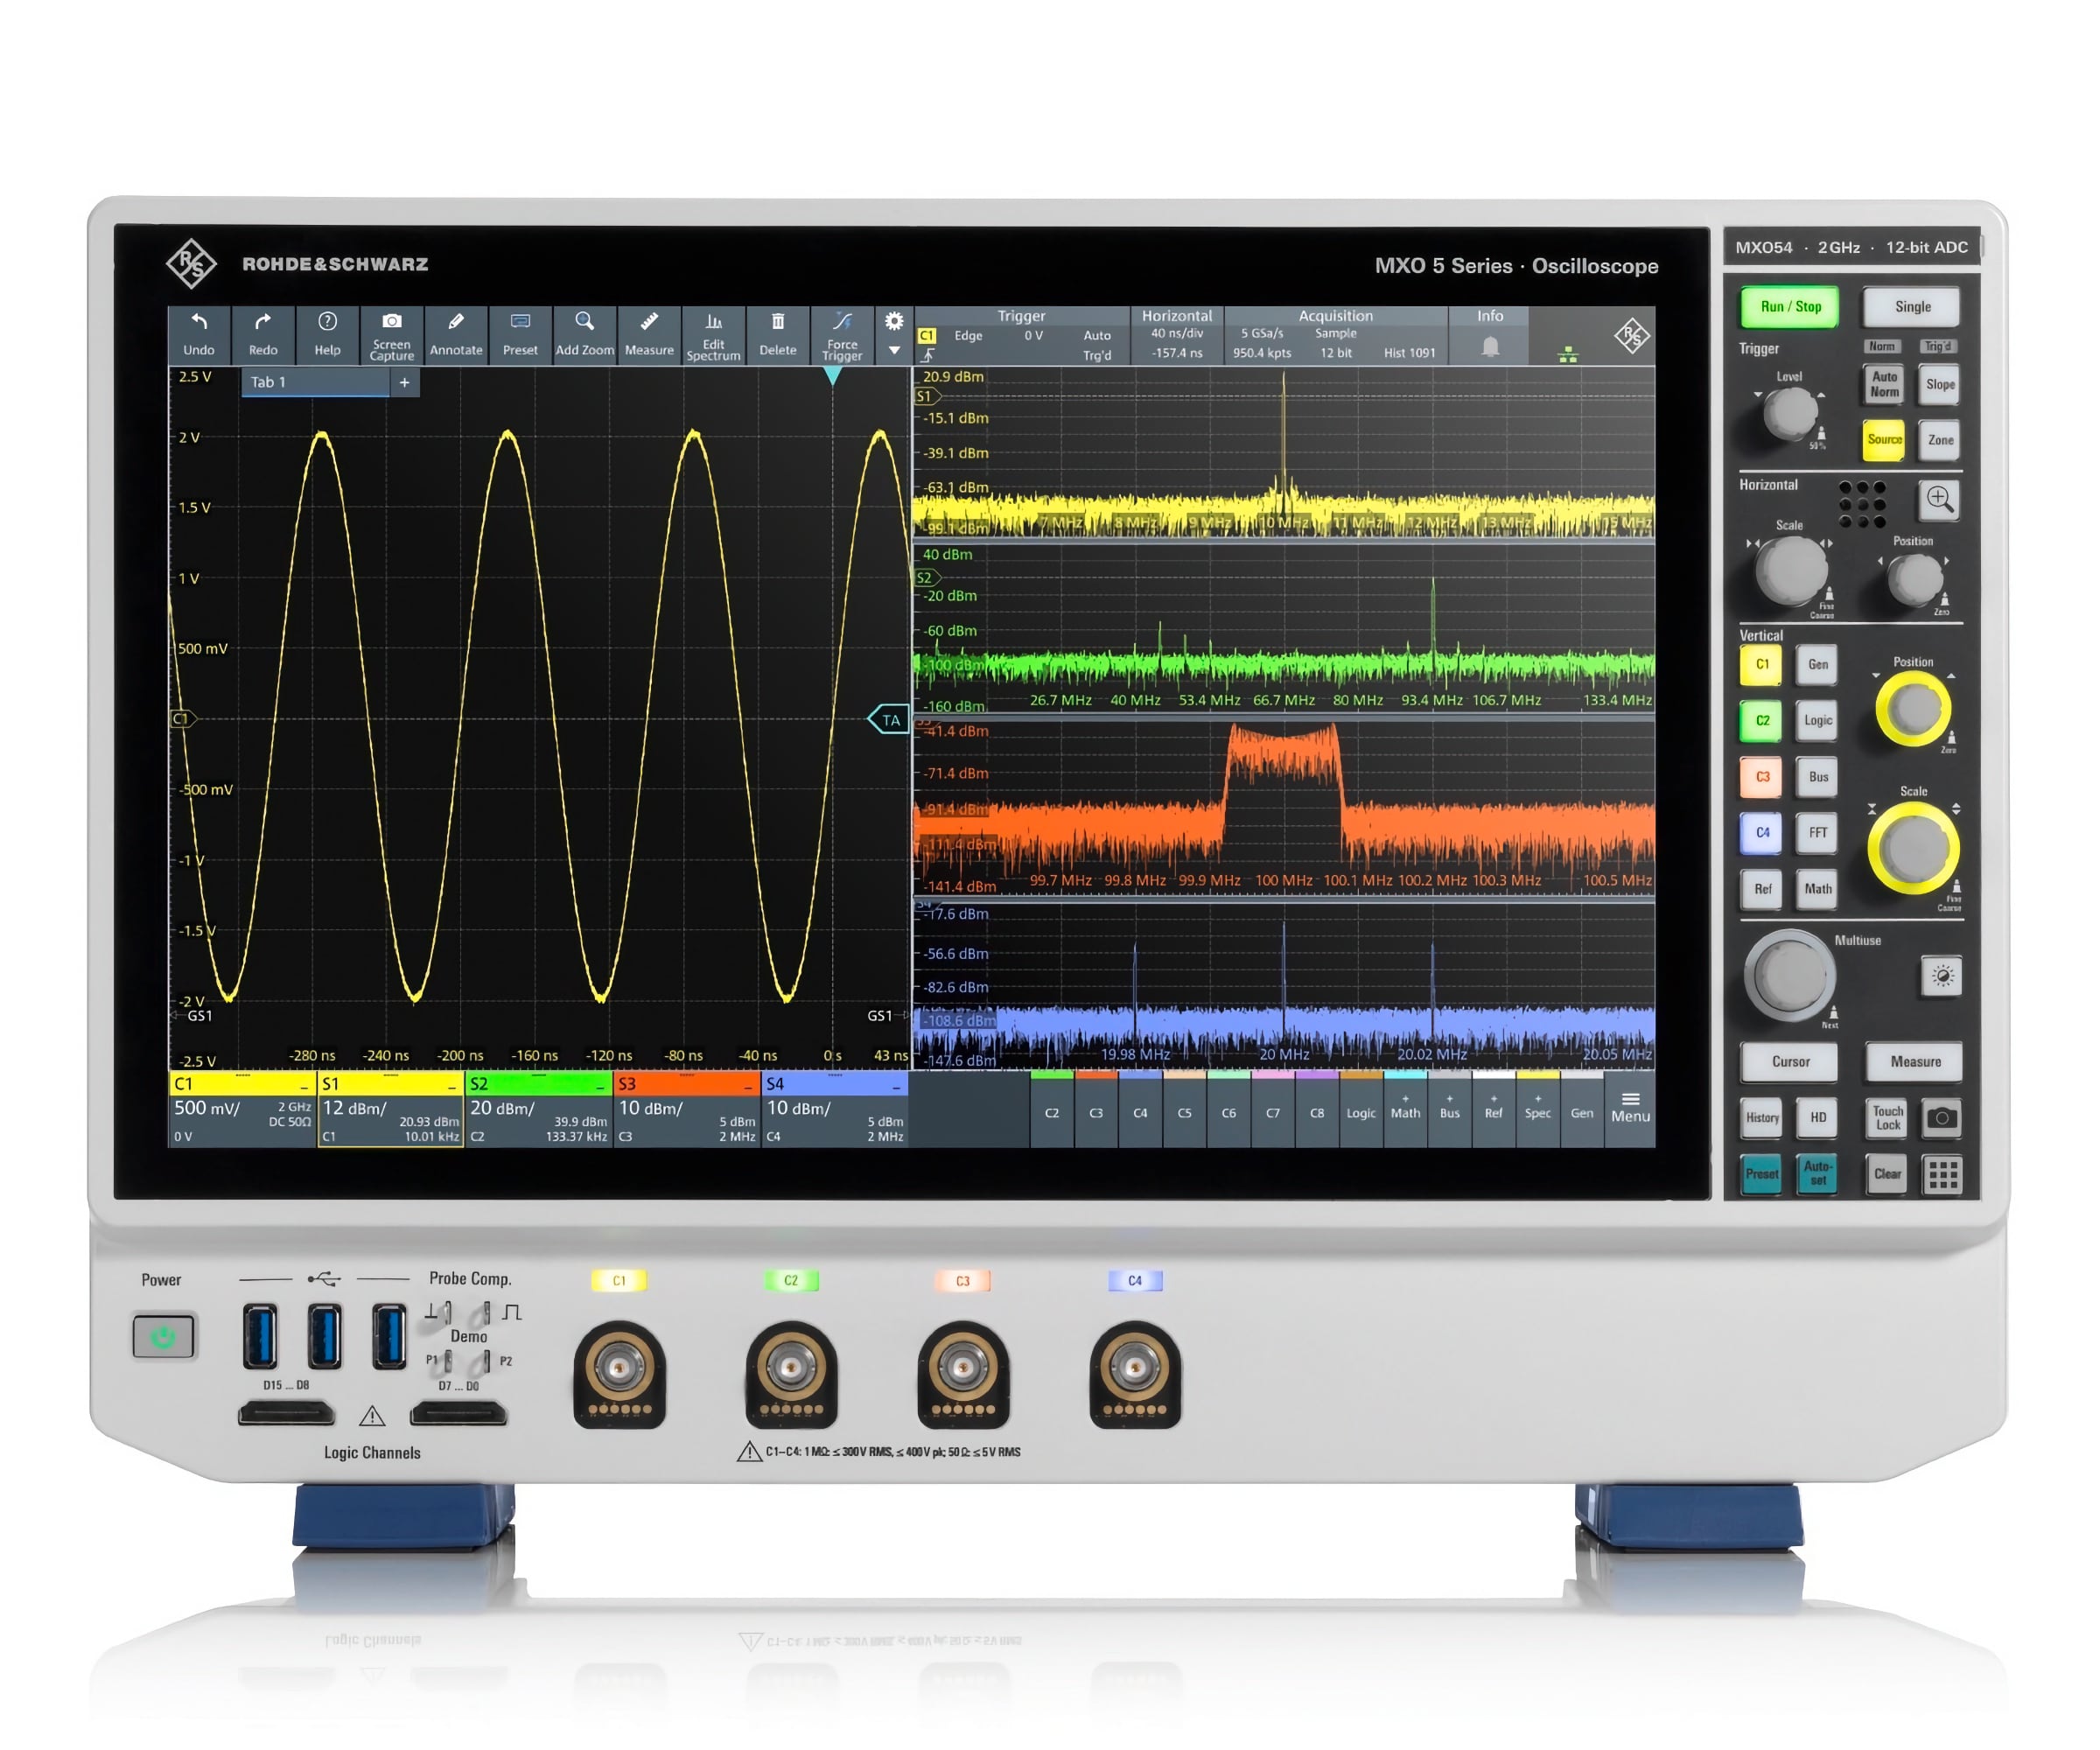Tap the Redo arrow icon

click(x=263, y=322)
